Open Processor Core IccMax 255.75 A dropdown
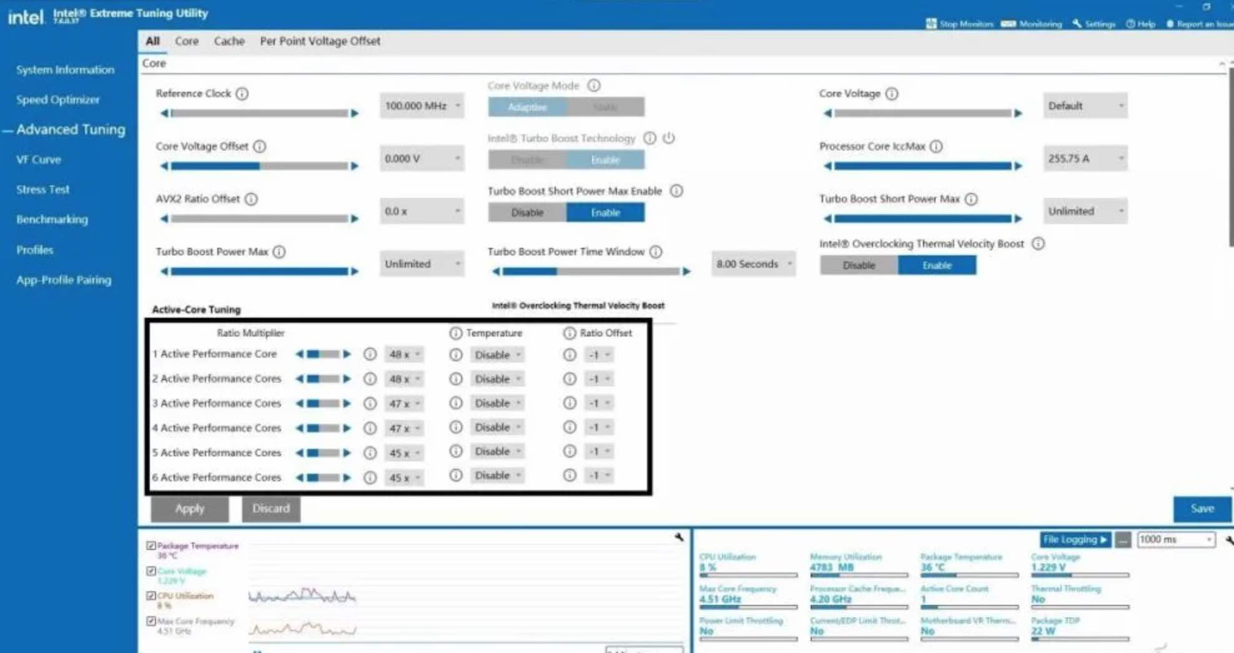 (x=1085, y=159)
